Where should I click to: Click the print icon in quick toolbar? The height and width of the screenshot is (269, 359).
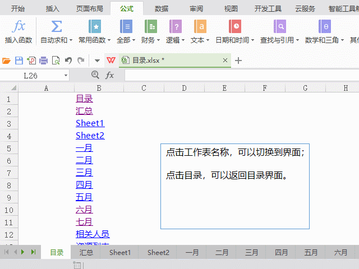(x=43, y=61)
